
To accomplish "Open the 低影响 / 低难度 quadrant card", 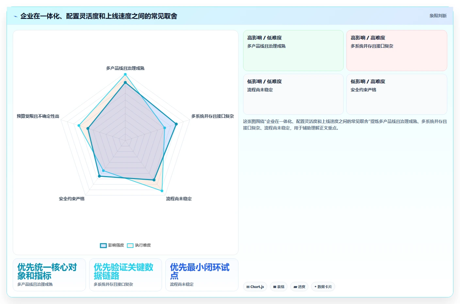I will (x=293, y=94).
